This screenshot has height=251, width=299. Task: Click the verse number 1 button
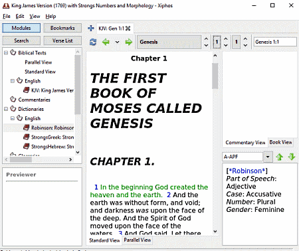(x=236, y=42)
